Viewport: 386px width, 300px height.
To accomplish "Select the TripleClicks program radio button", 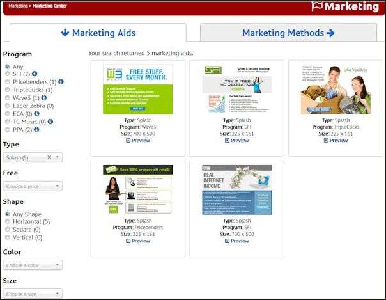I will (7, 90).
